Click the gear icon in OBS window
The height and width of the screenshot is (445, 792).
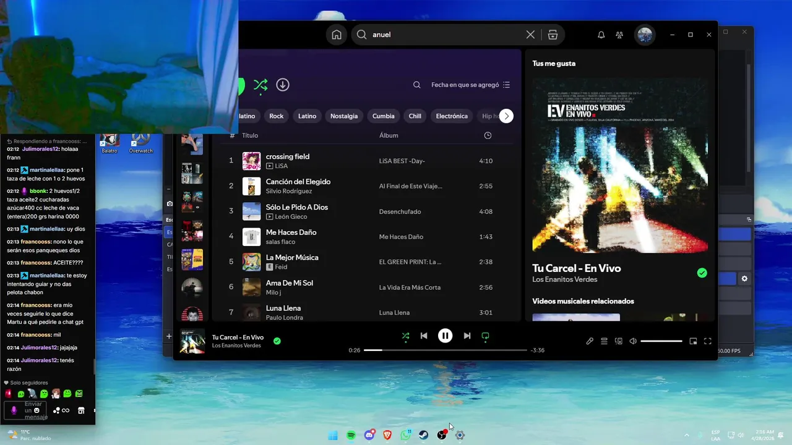[x=744, y=279]
